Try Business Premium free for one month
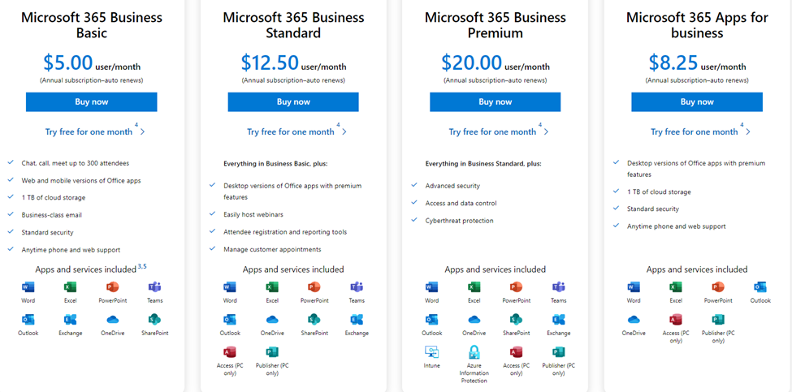This screenshot has height=392, width=792. click(x=492, y=131)
